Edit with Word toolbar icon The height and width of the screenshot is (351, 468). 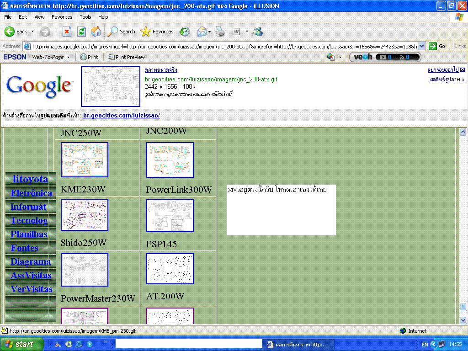click(x=236, y=32)
